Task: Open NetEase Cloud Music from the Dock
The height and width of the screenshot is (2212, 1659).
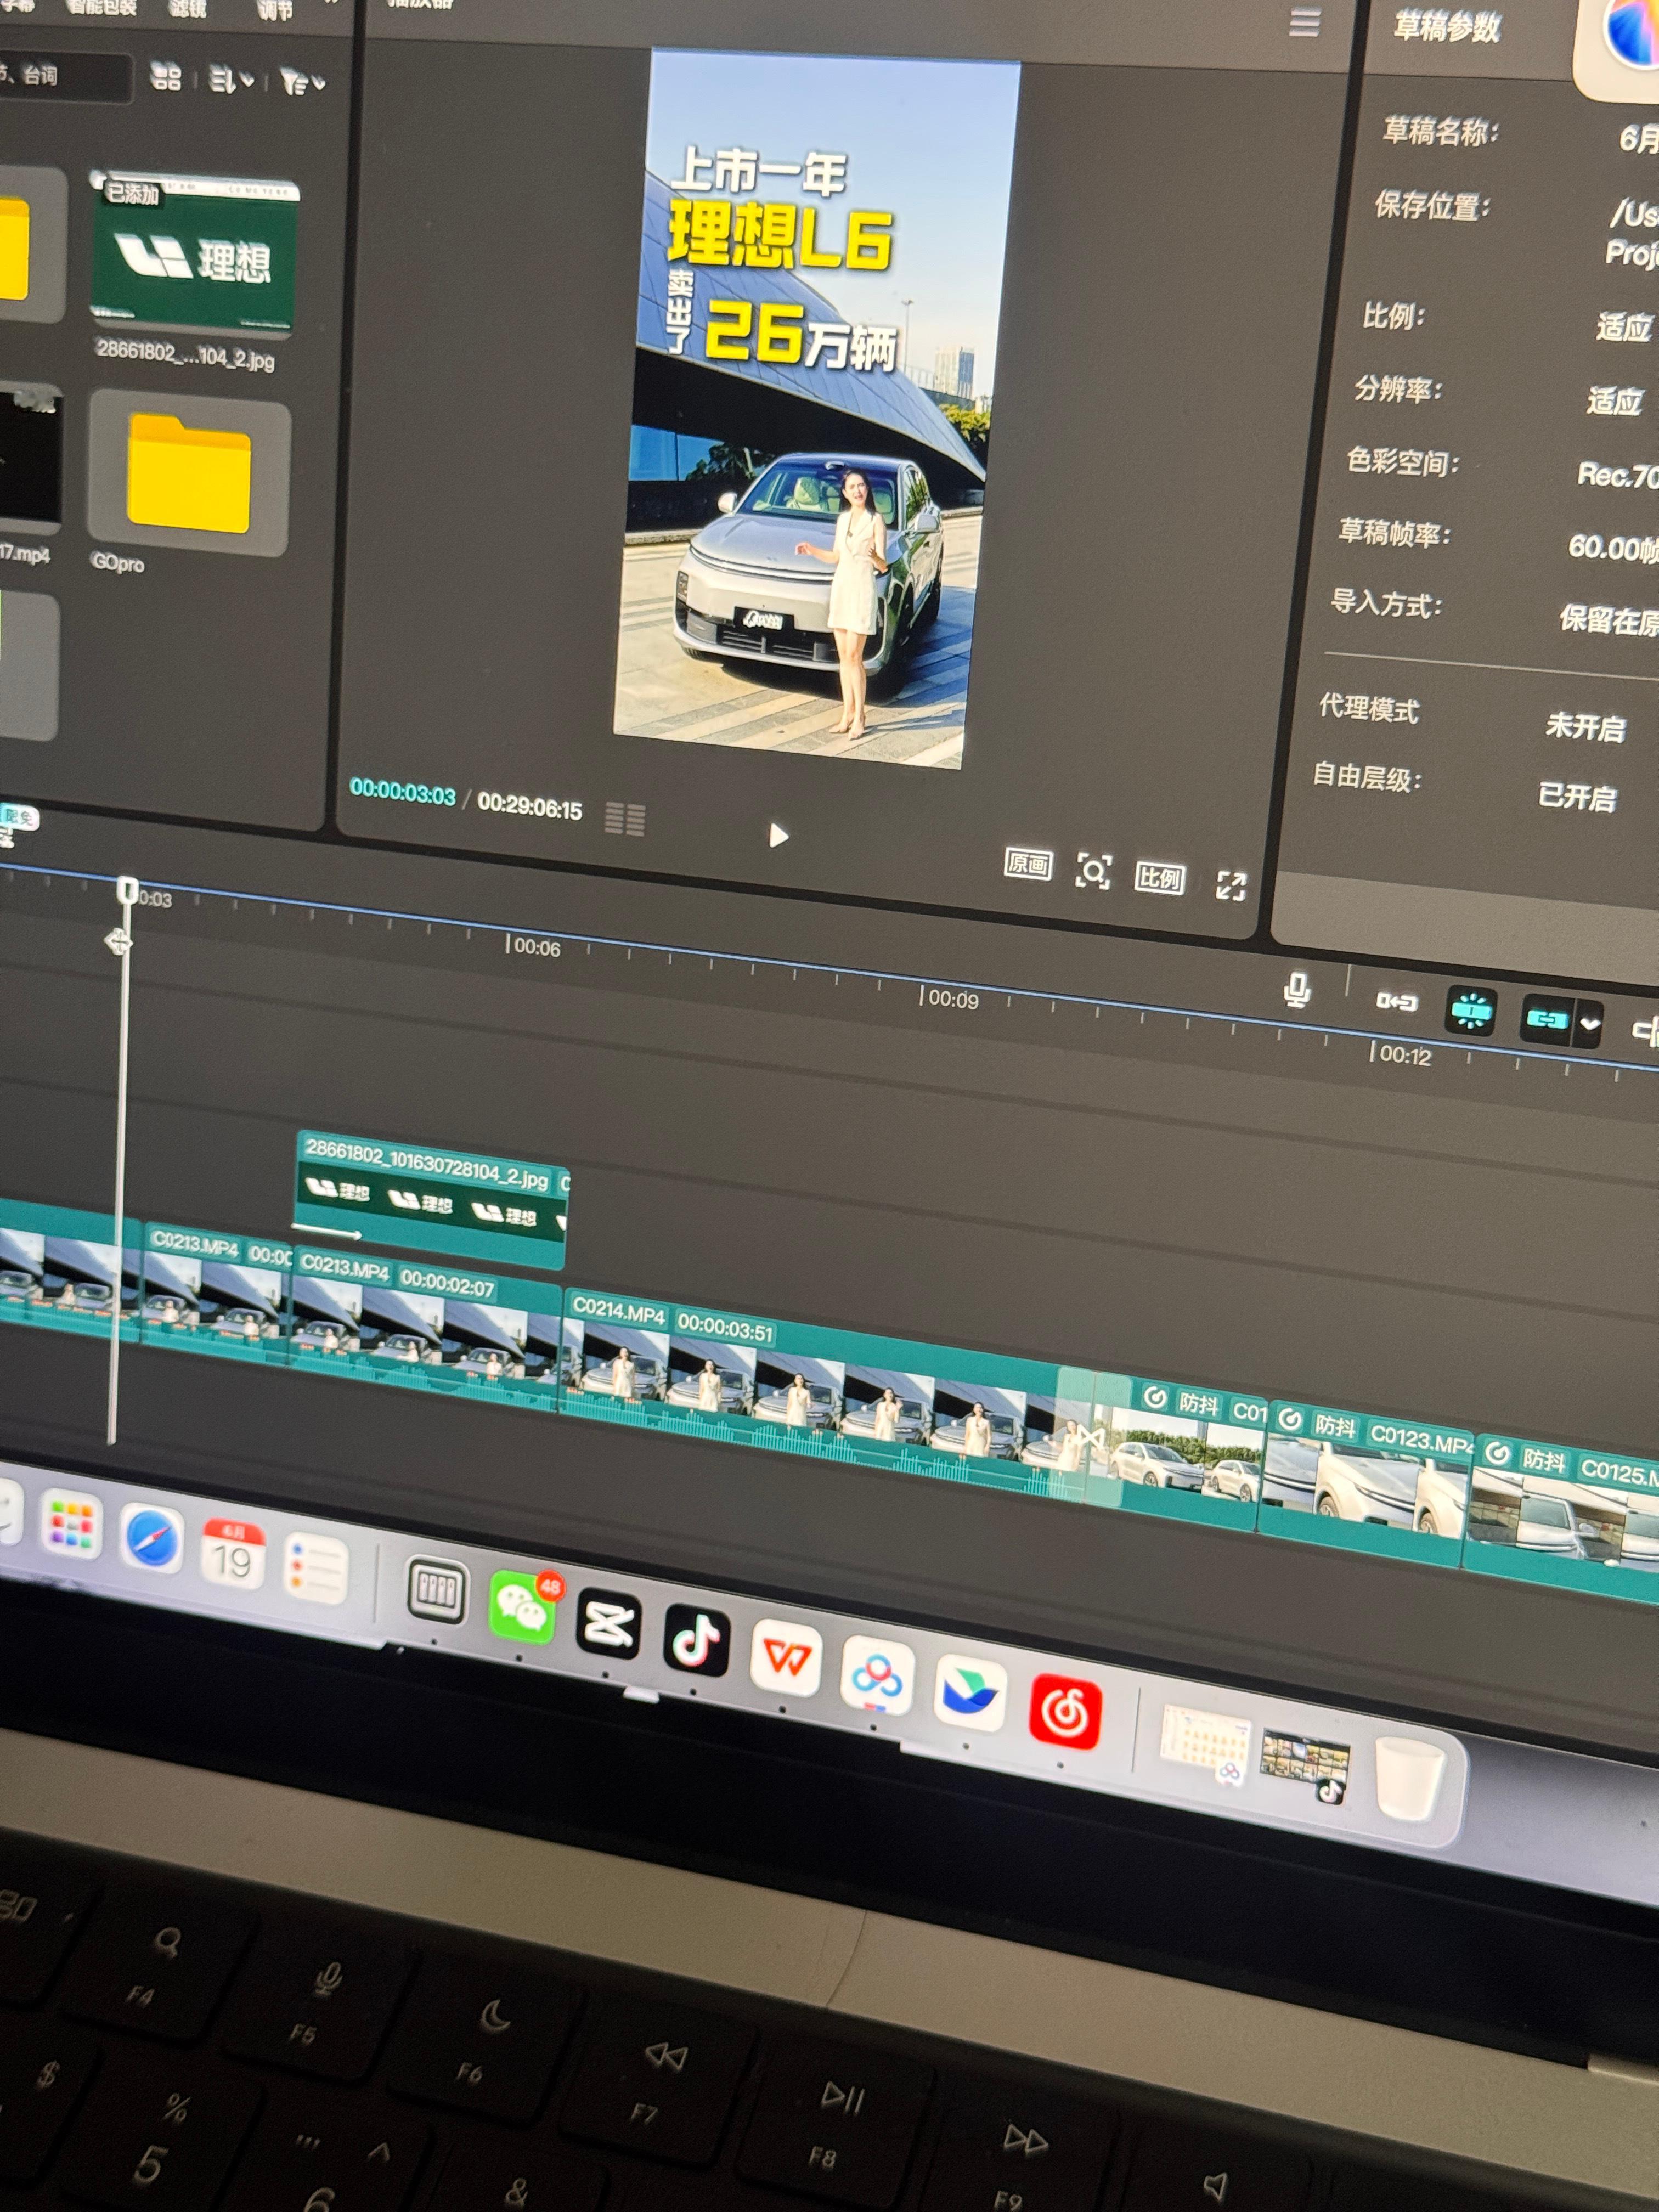Action: [x=1065, y=1711]
